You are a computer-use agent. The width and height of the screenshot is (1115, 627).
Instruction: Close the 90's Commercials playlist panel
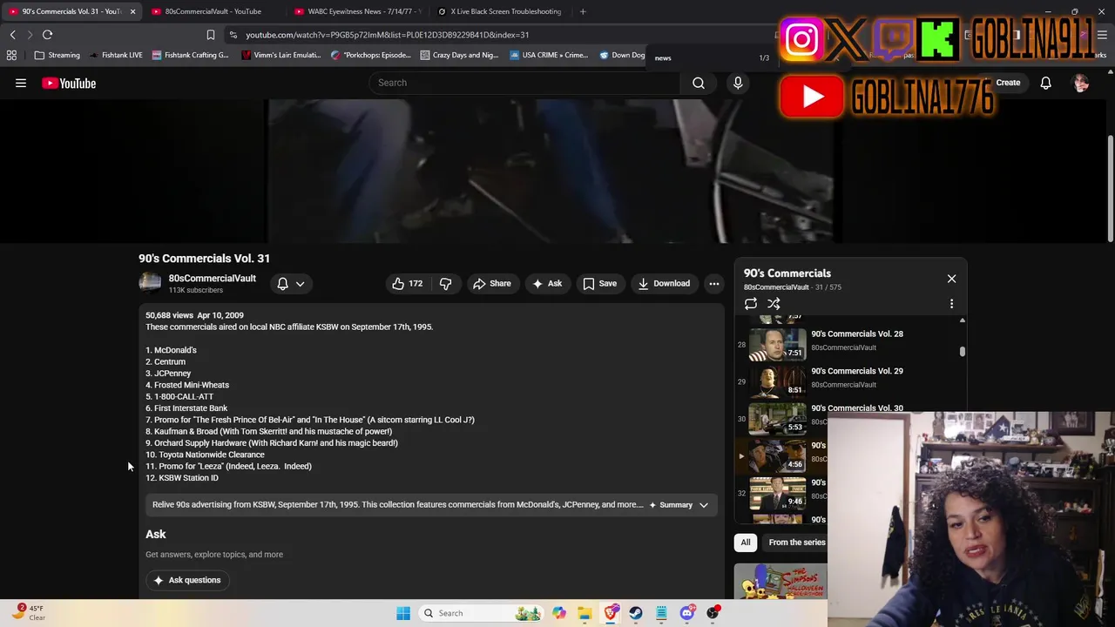pyautogui.click(x=951, y=279)
